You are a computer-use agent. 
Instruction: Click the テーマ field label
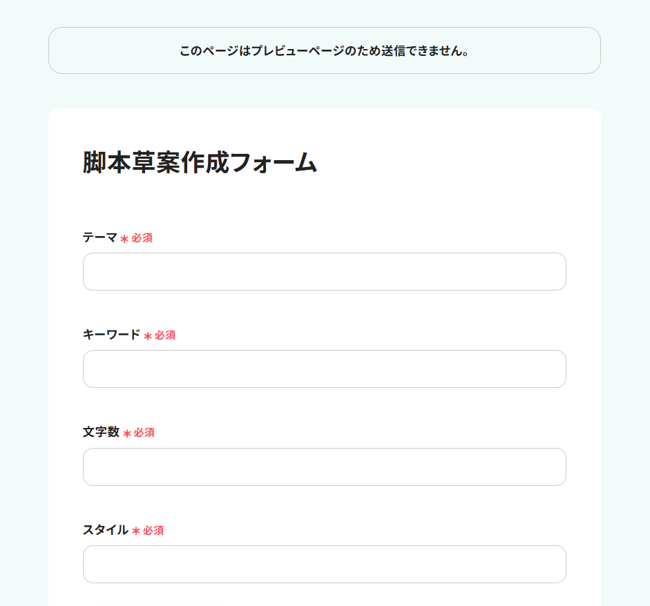point(100,237)
